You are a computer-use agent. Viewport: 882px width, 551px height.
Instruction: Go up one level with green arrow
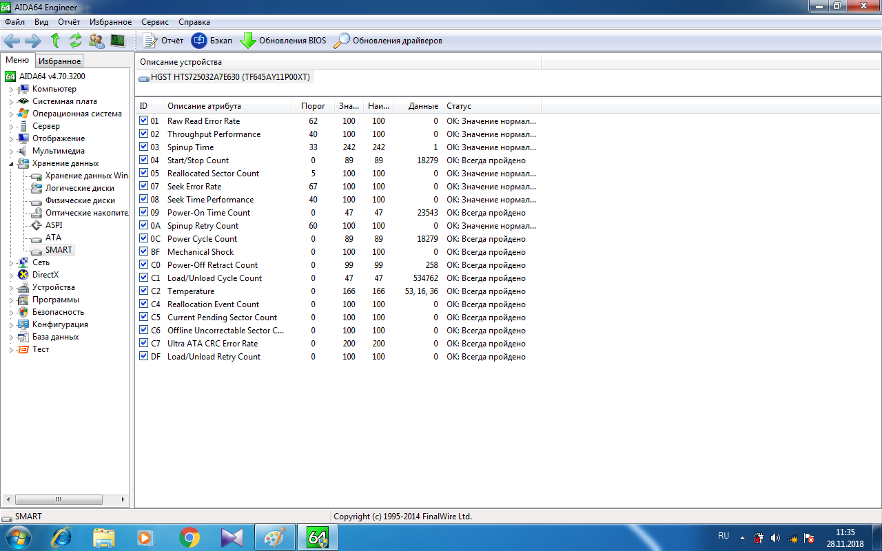[55, 41]
